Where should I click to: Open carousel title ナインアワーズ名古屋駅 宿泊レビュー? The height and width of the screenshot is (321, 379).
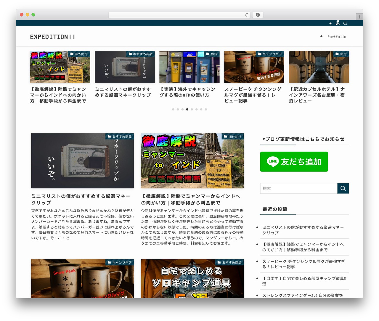[317, 95]
